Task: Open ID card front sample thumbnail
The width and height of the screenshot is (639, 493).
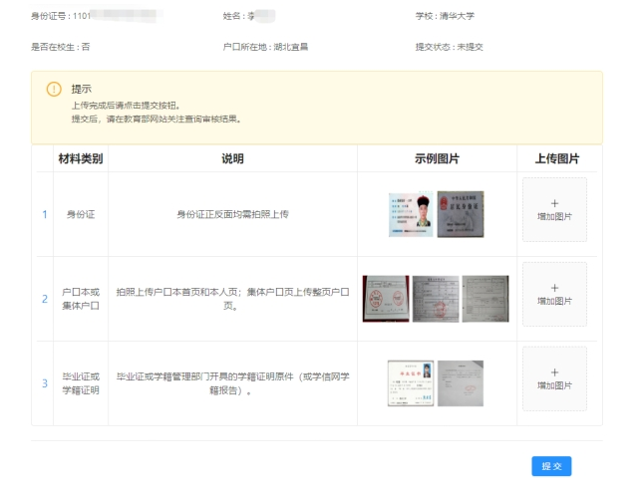Action: [x=411, y=214]
